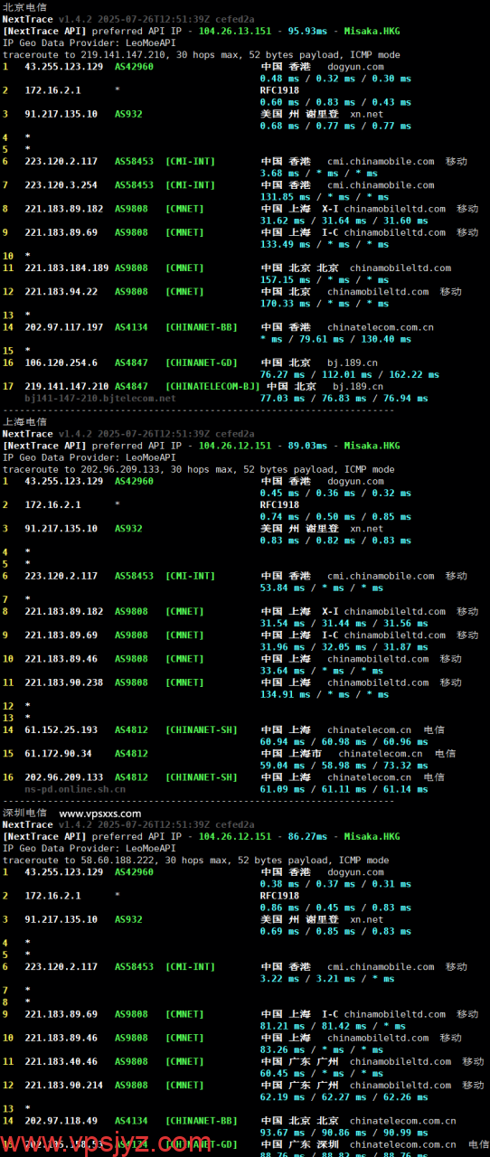The image size is (490, 1157).
Task: Click hostname 'bj141-147-210.bjtelecom.net'
Action: [x=100, y=398]
